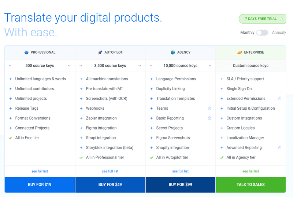The width and height of the screenshot is (293, 197).
Task: Expand Custom Locales plus icon
Action: pyautogui.click(x=222, y=128)
